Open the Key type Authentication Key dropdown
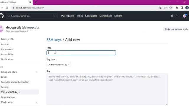 pos(59,64)
